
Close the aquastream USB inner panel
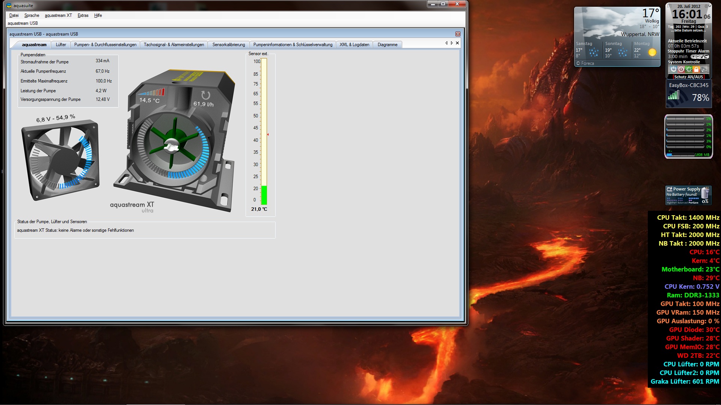tap(458, 34)
